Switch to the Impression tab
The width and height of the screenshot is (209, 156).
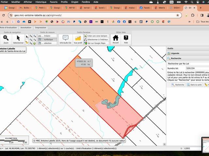point(41,28)
